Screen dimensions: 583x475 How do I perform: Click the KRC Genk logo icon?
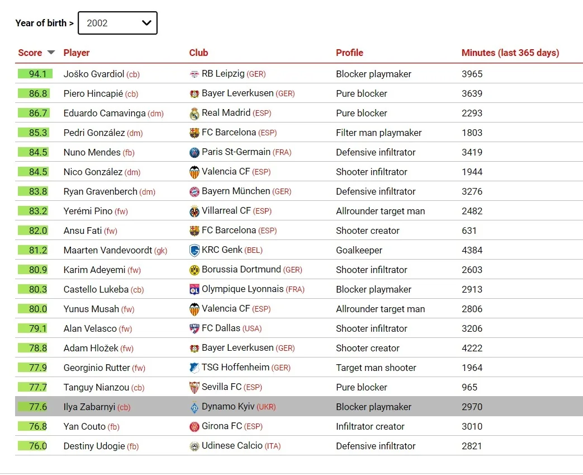point(195,251)
